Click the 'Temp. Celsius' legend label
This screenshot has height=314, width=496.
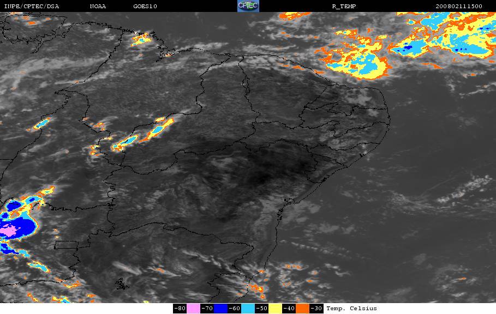tap(352, 309)
